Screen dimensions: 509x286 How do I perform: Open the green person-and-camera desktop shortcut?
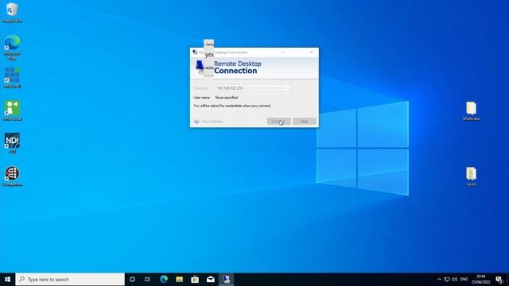12,110
